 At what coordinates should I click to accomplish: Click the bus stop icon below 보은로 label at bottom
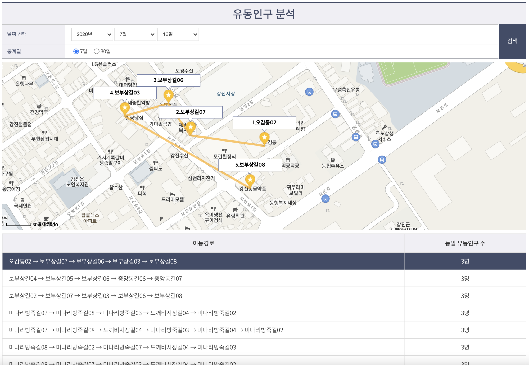click(325, 199)
